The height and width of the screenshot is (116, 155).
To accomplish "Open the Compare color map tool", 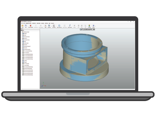I will pyautogui.click(x=89, y=26).
